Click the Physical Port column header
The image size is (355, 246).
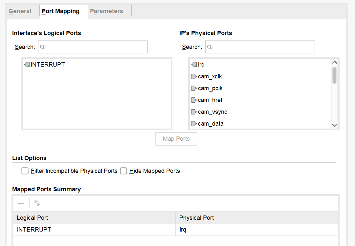(256, 218)
